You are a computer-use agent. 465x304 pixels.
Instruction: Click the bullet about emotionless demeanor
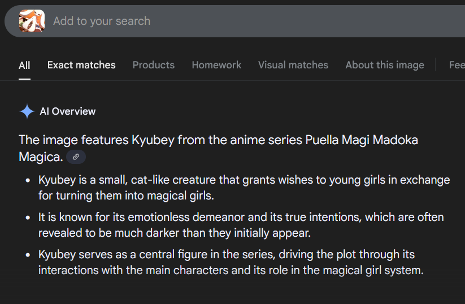tap(241, 225)
